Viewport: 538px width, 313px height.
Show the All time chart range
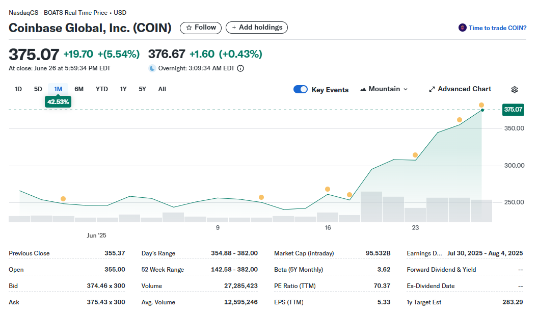click(162, 89)
